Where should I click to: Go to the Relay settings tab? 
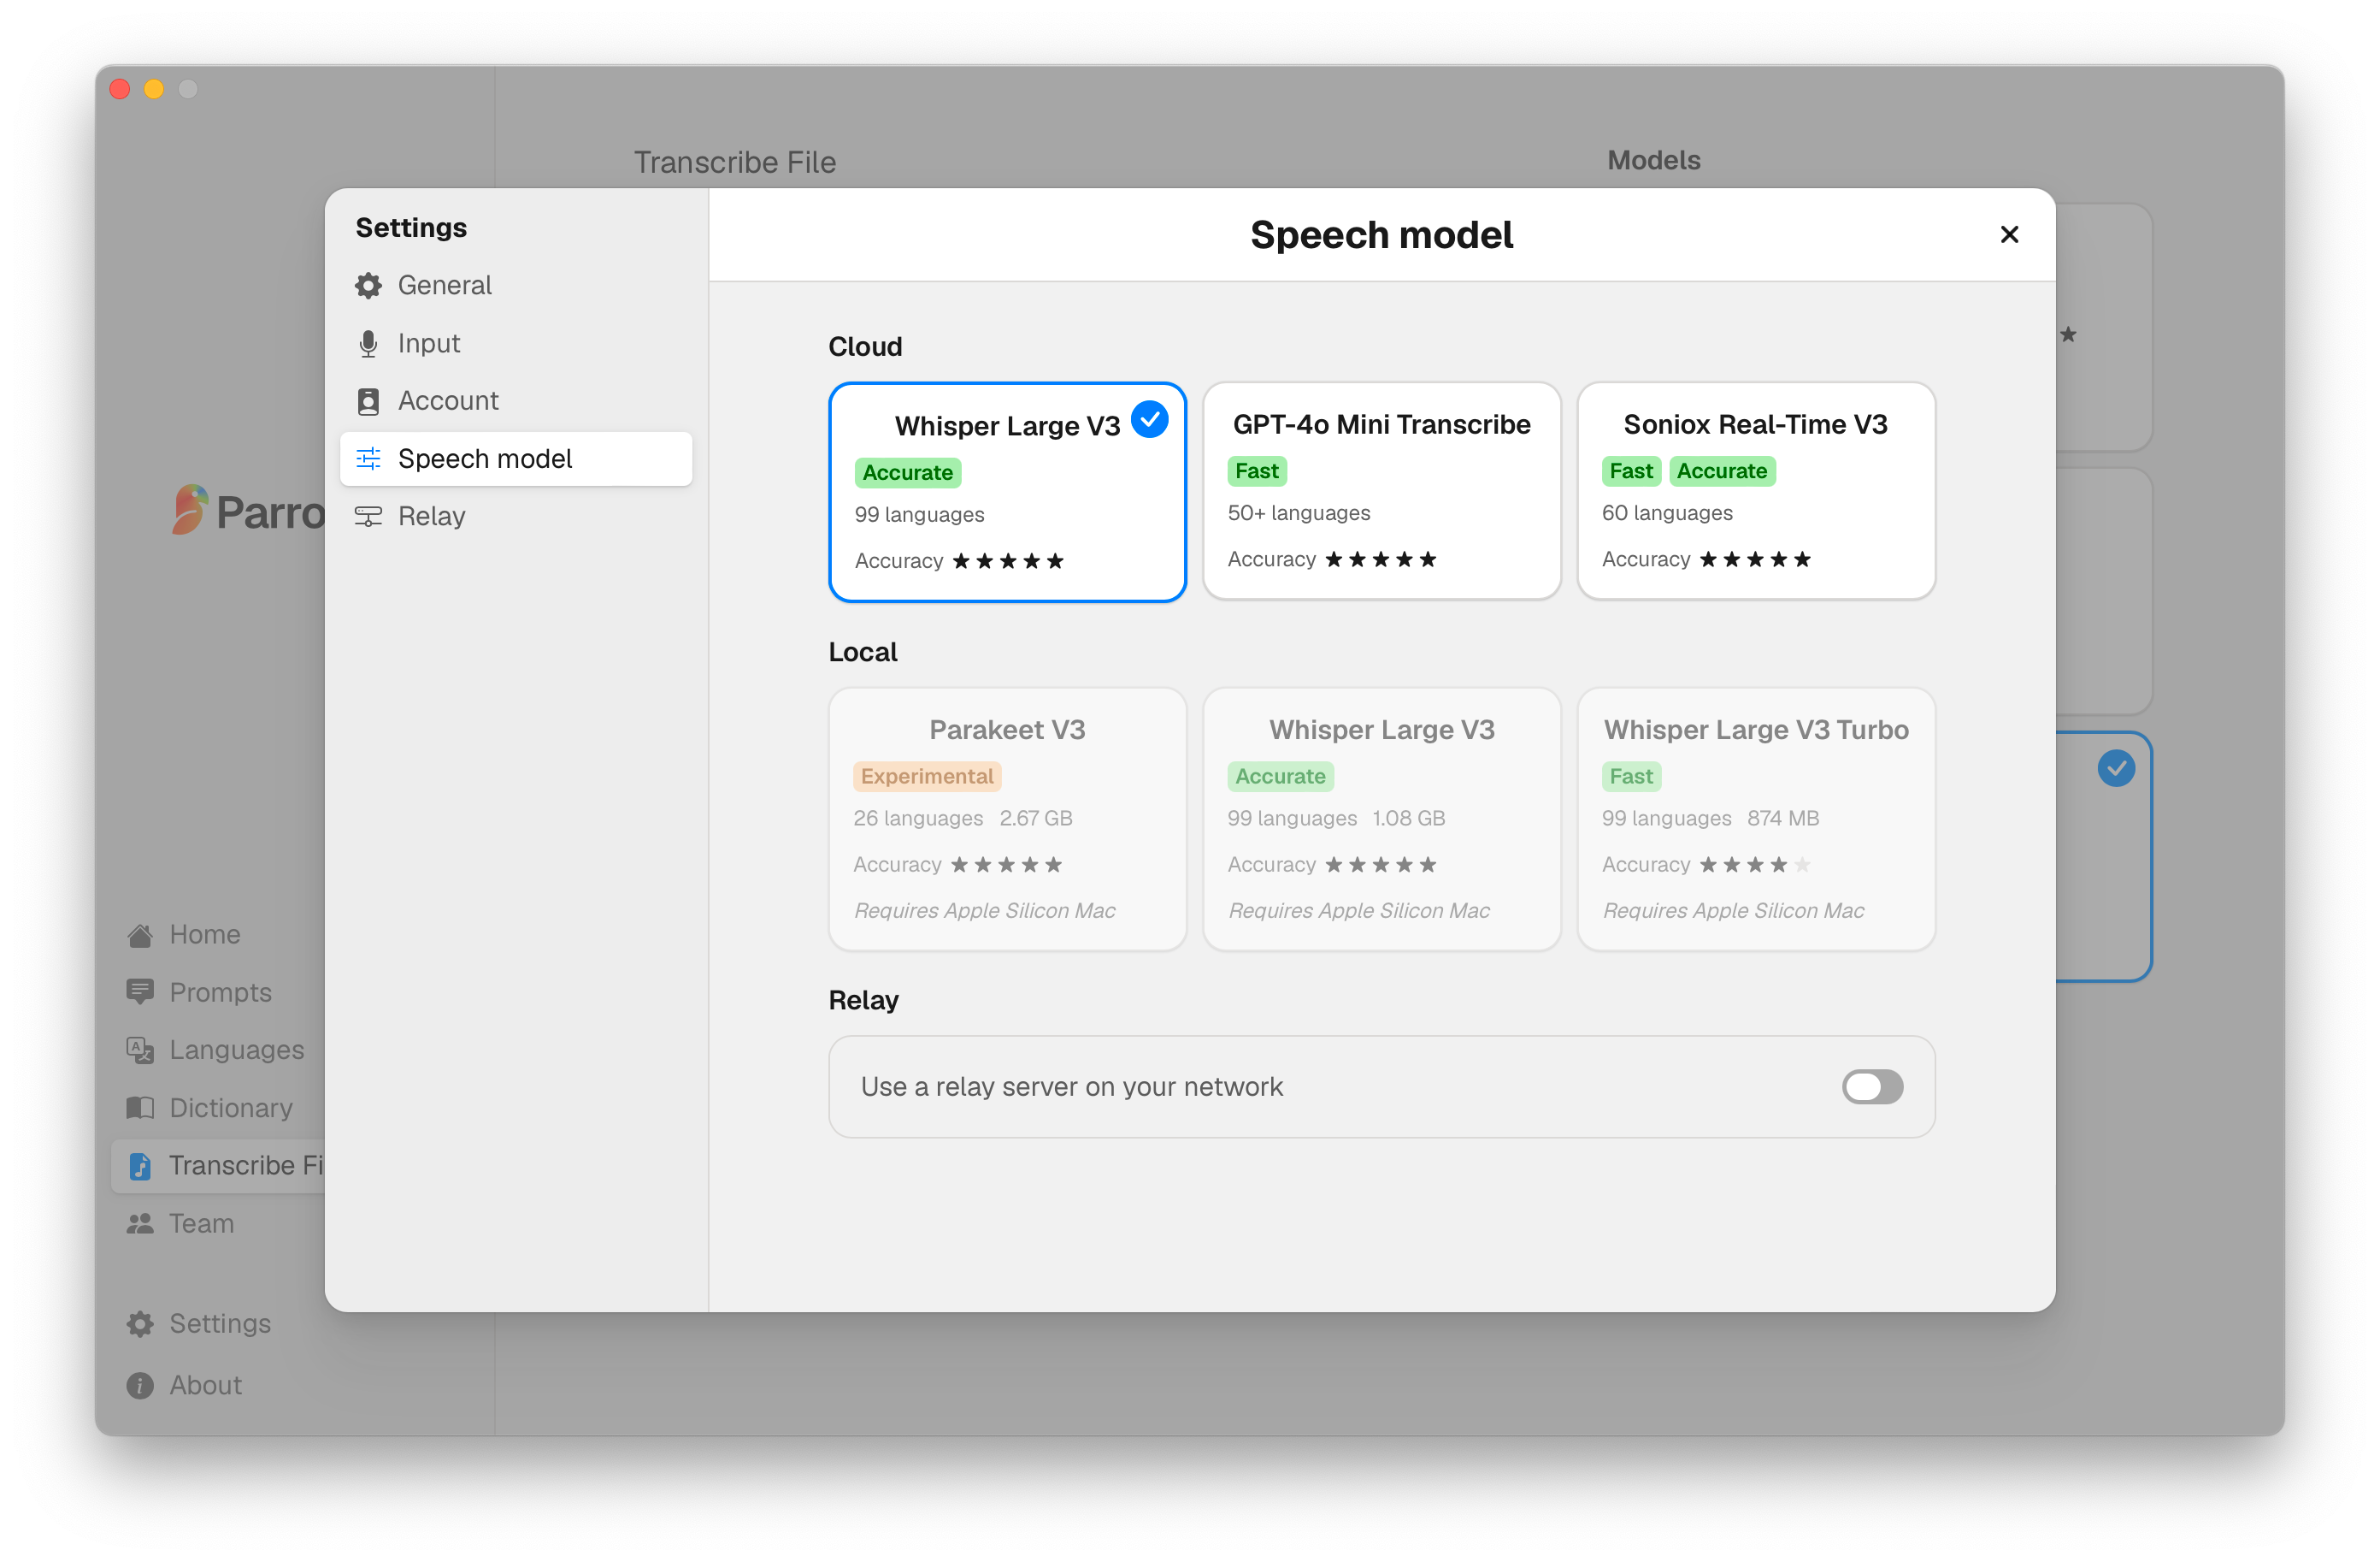coord(516,517)
